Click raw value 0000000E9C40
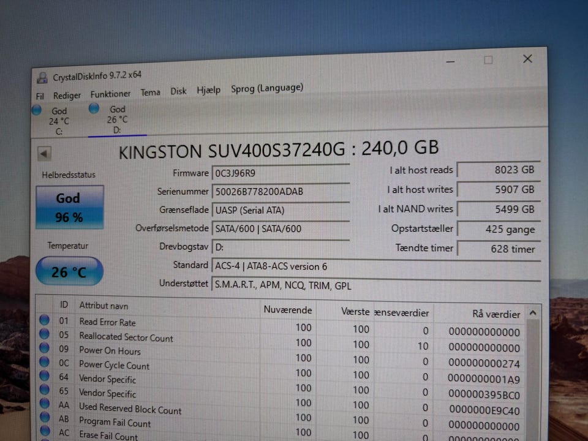 coord(484,410)
